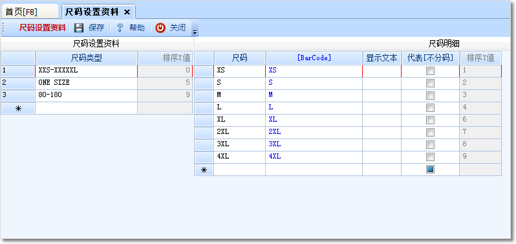Viewport: 516px width, 244px height.
Task: Select size type ONE SIZE
Action: (x=86, y=83)
